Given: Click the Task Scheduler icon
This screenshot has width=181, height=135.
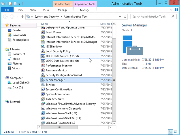Looking at the screenshot, I should coord(43,99).
